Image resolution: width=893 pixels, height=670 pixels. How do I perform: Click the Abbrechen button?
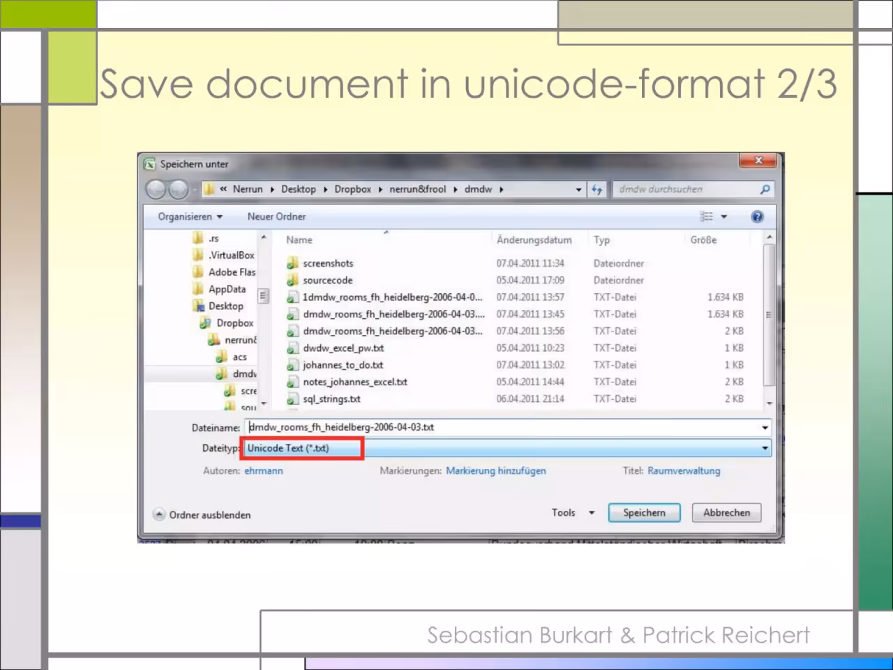[726, 512]
